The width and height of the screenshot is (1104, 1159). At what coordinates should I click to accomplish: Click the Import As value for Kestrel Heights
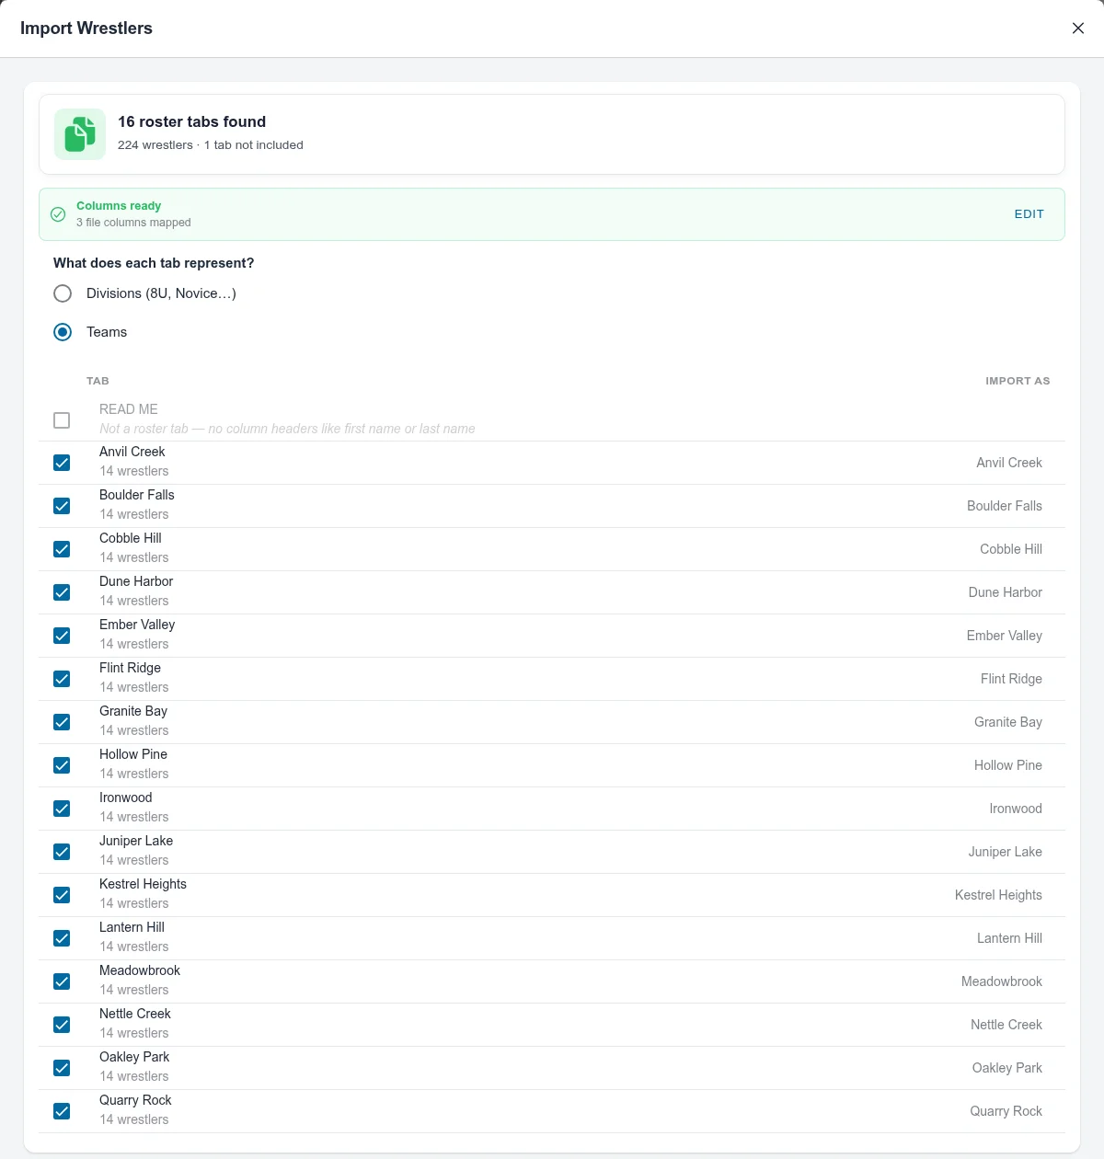[998, 895]
